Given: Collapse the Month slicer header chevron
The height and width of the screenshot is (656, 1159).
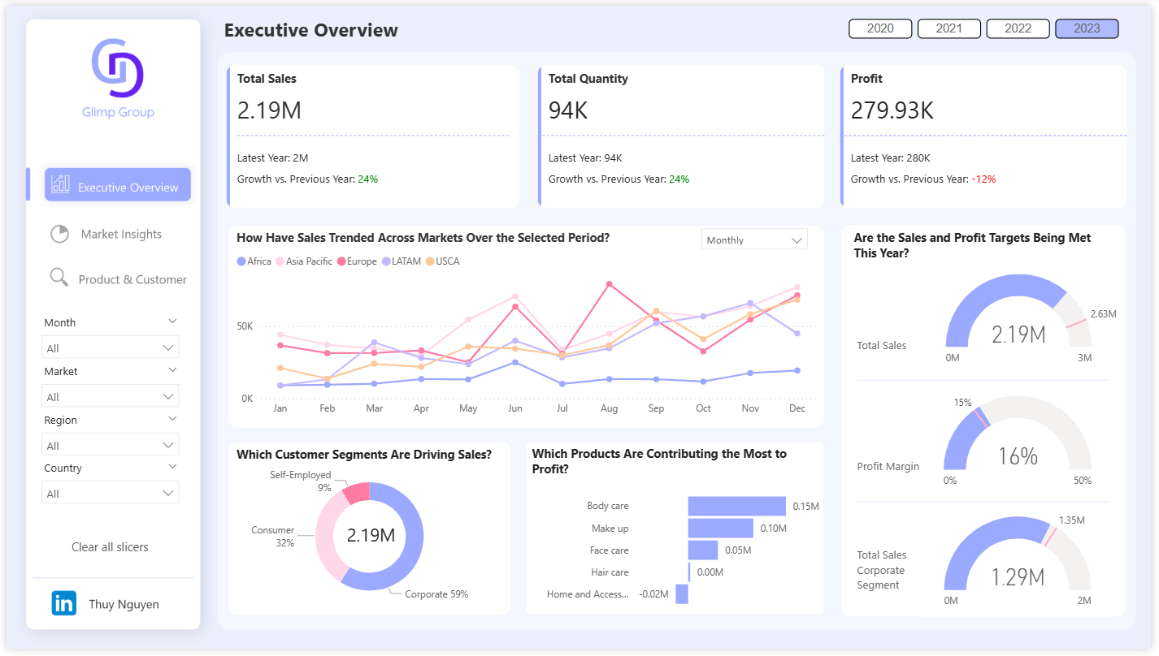Looking at the screenshot, I should click(172, 322).
